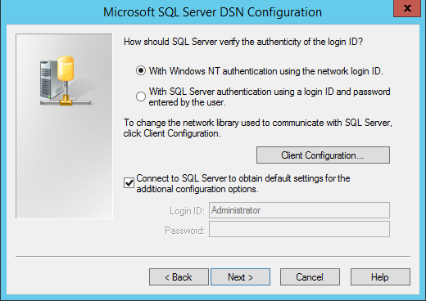Select SQL Server authentication radio button
The width and height of the screenshot is (426, 301).
(141, 97)
